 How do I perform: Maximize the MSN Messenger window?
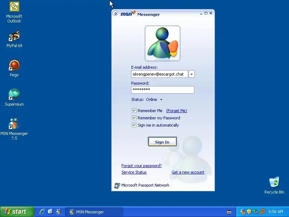[206, 13]
